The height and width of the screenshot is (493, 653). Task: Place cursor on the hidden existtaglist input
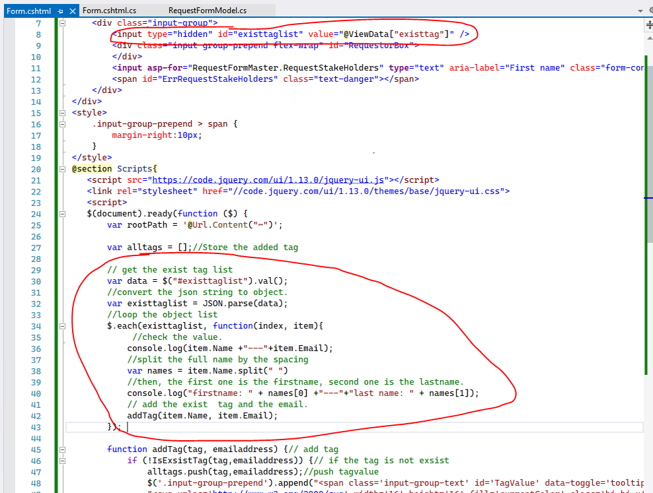[x=291, y=34]
